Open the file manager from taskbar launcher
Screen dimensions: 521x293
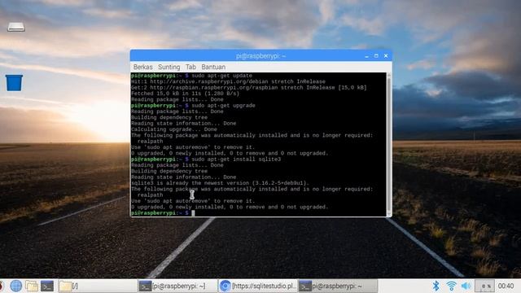point(32,286)
